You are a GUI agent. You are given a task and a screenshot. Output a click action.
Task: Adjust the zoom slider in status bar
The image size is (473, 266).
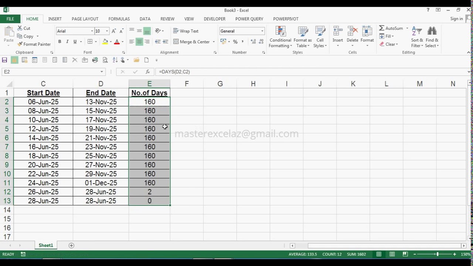point(437,254)
